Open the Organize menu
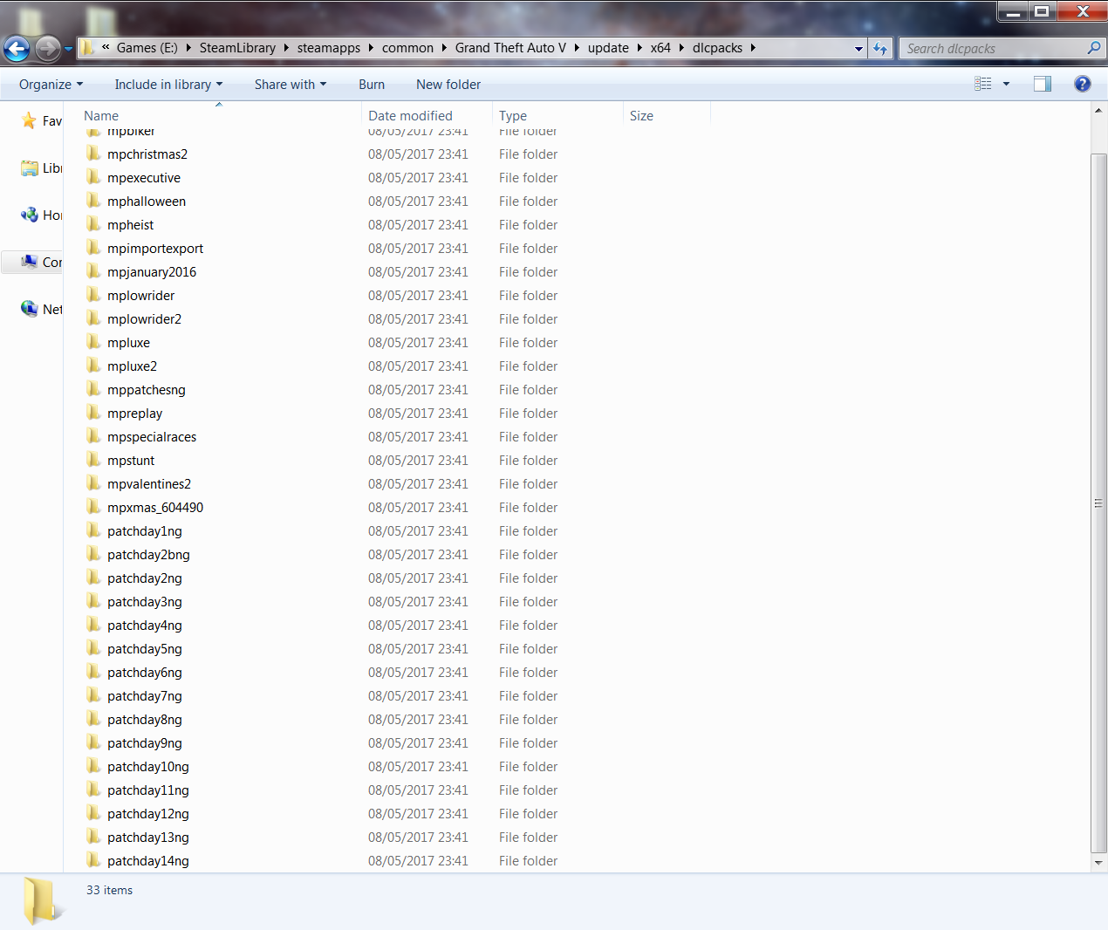 click(x=51, y=85)
